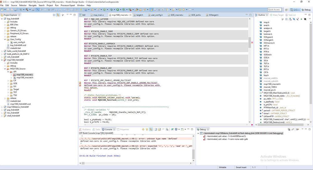Screen dimensions: 313x170
Task: Close the mqx1588_macnet.c editor tab
Action: coord(130,15)
